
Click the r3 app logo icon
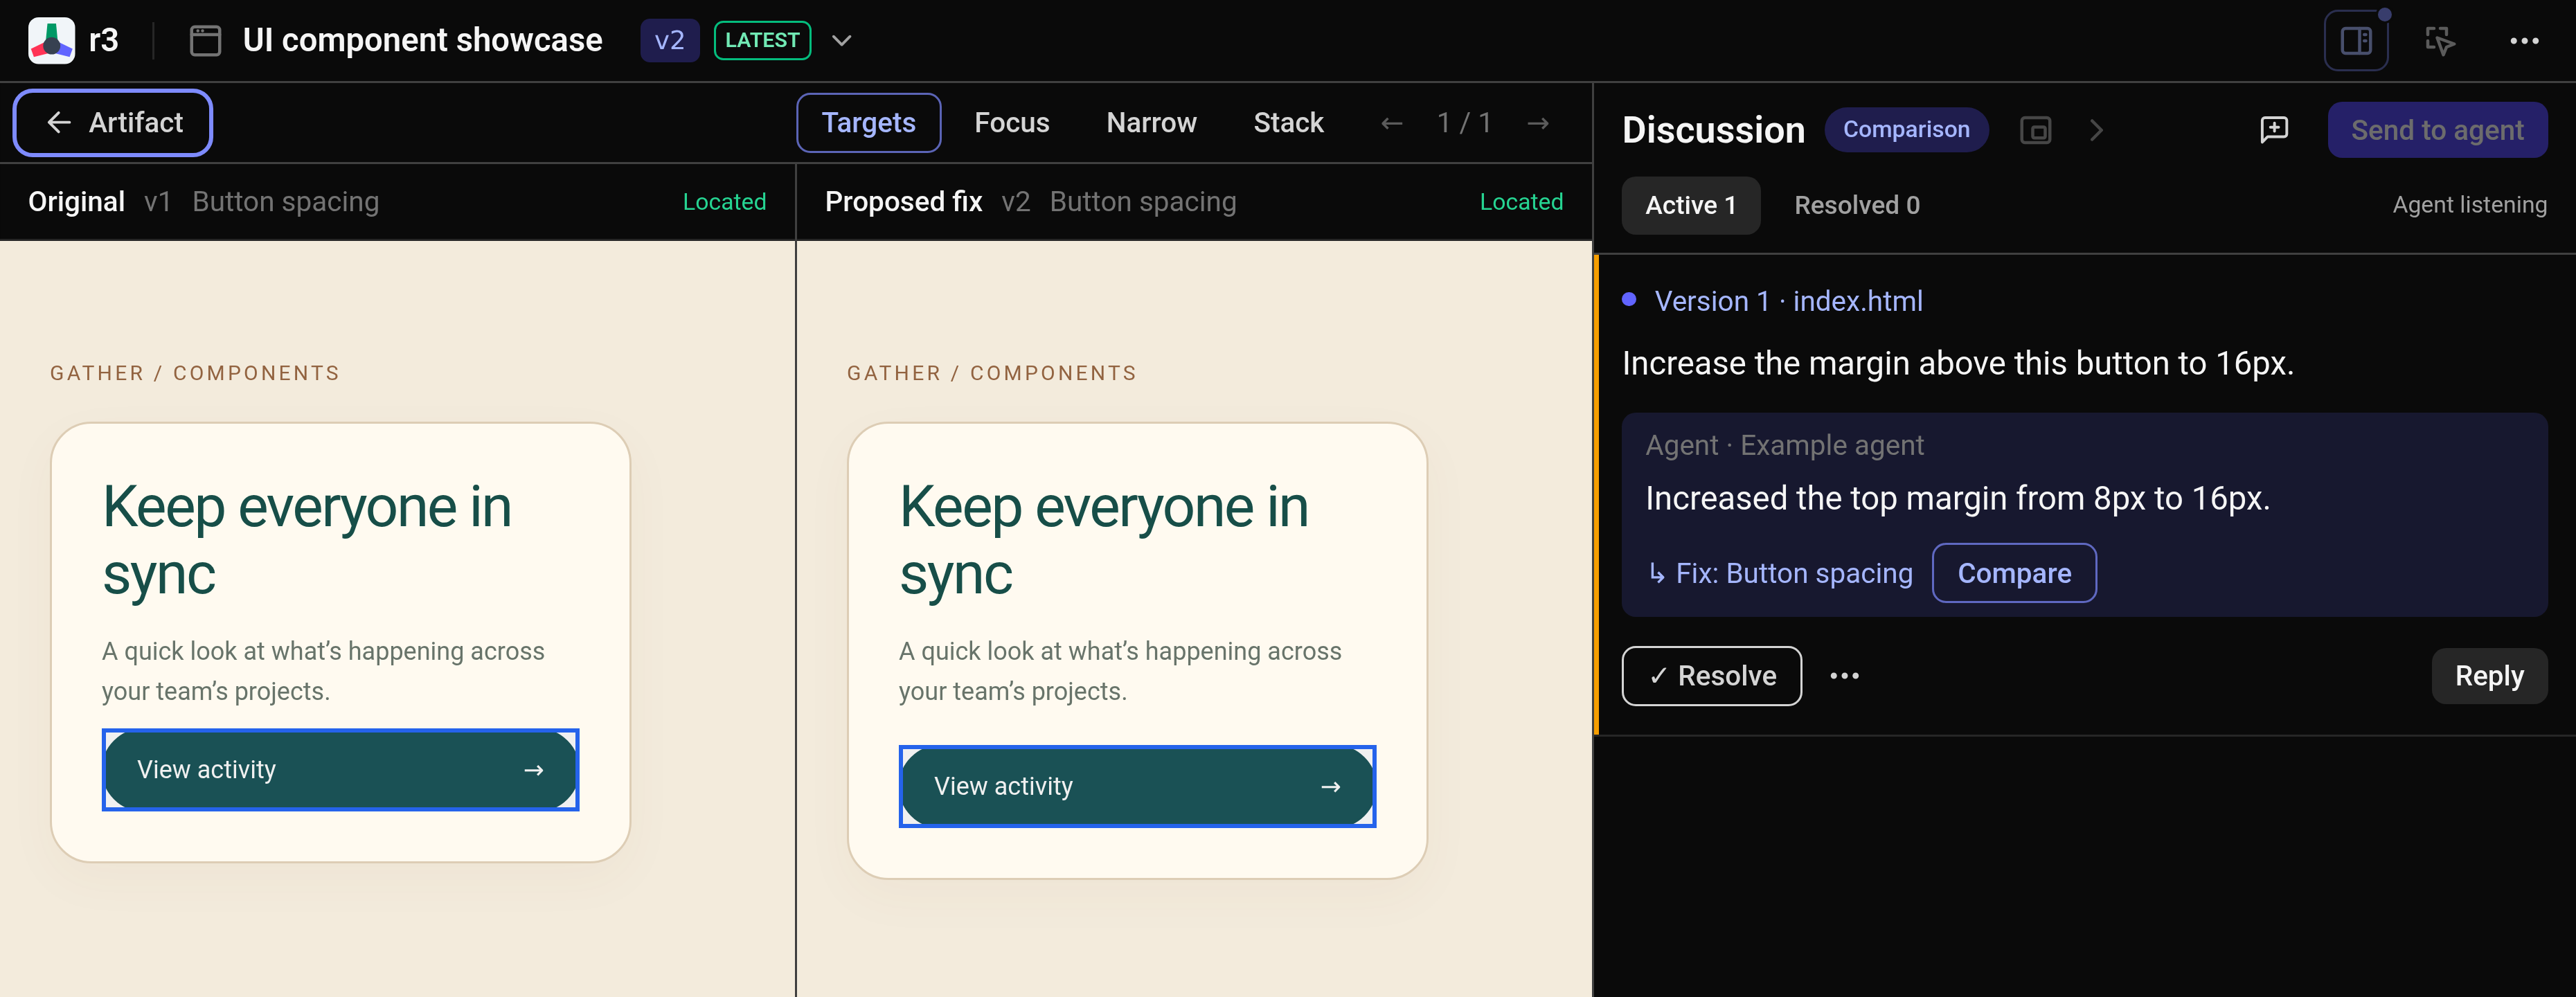(51, 41)
